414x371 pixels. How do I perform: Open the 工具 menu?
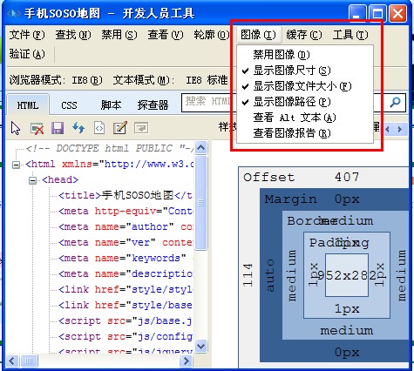tap(350, 35)
